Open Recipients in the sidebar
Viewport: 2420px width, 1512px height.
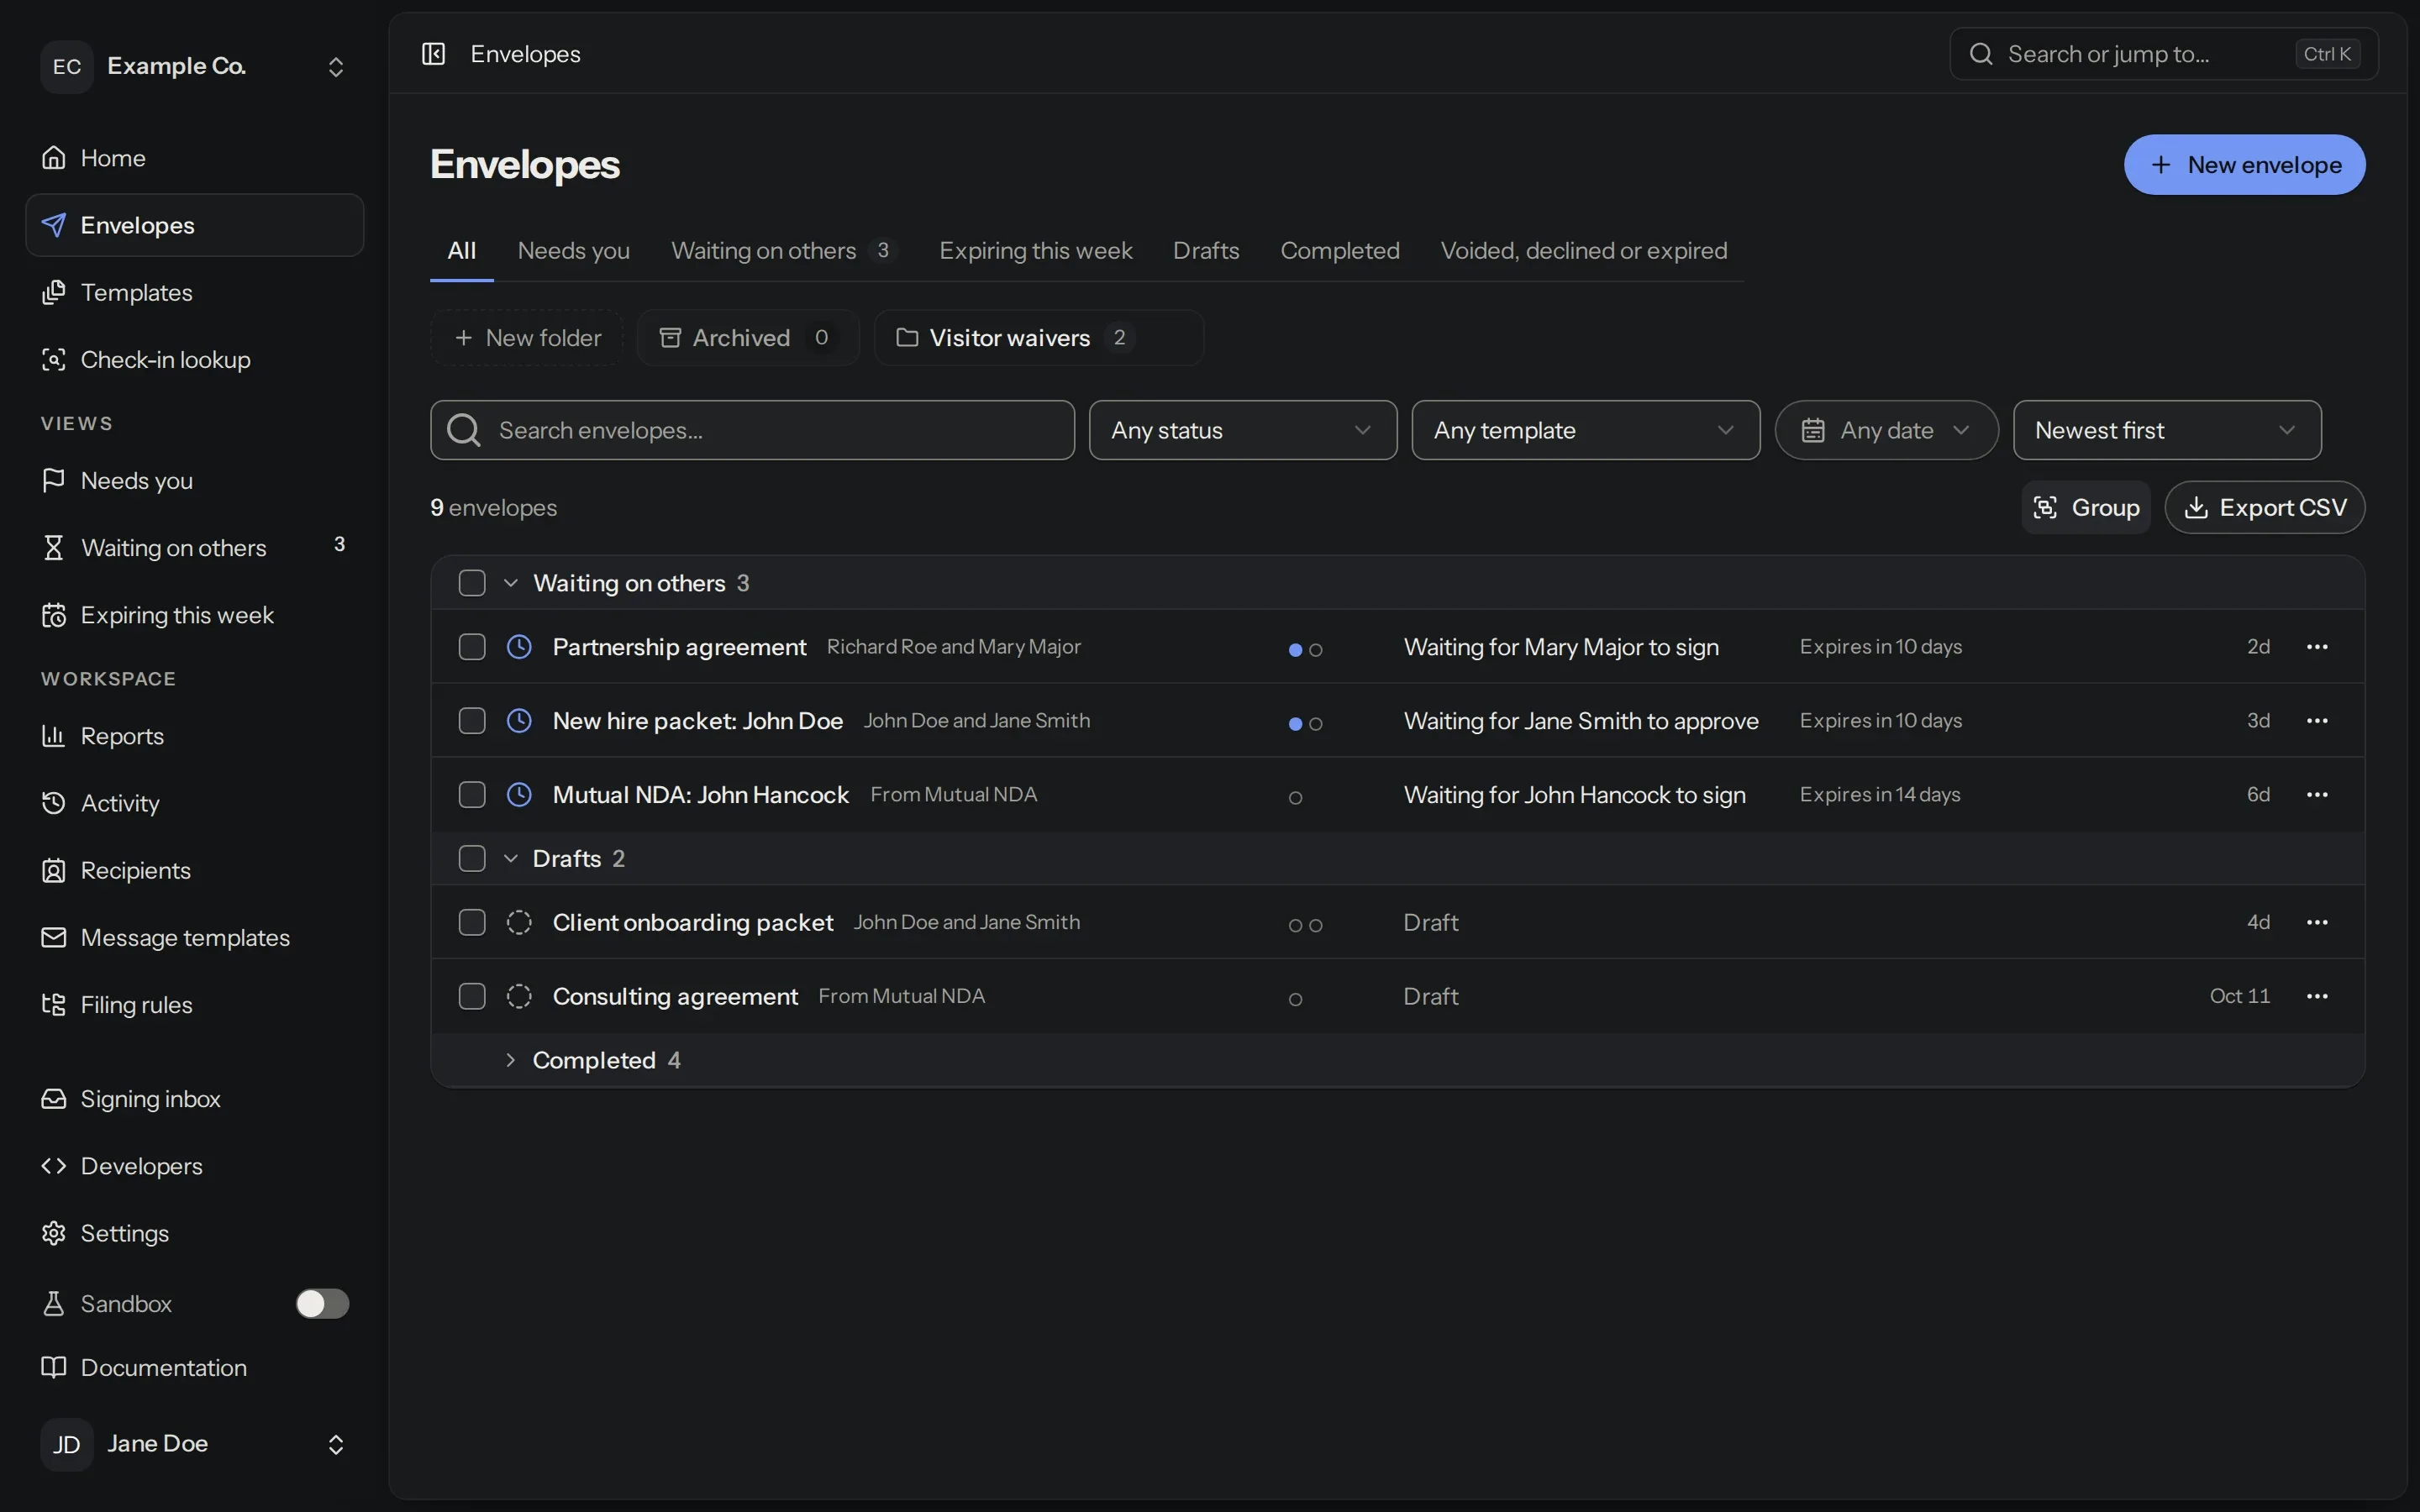click(194, 870)
